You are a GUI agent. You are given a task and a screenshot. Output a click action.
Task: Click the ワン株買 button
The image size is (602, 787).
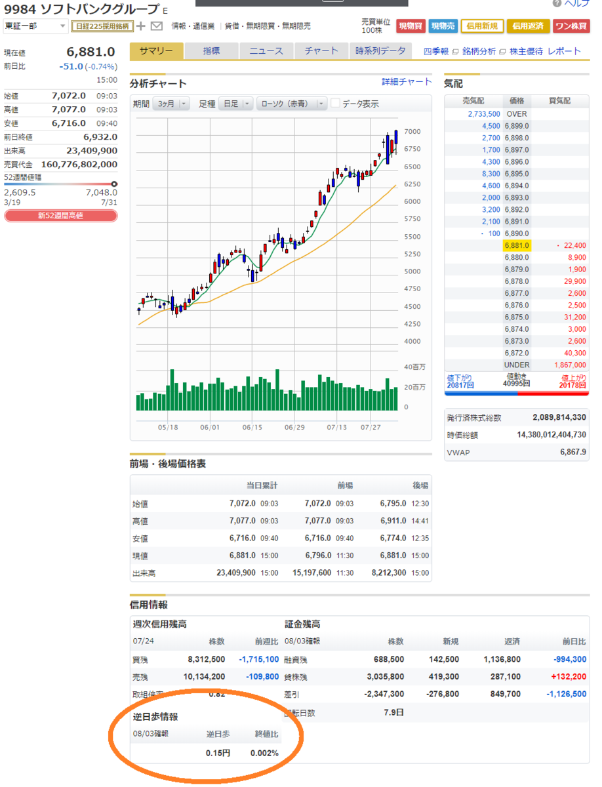pyautogui.click(x=571, y=26)
